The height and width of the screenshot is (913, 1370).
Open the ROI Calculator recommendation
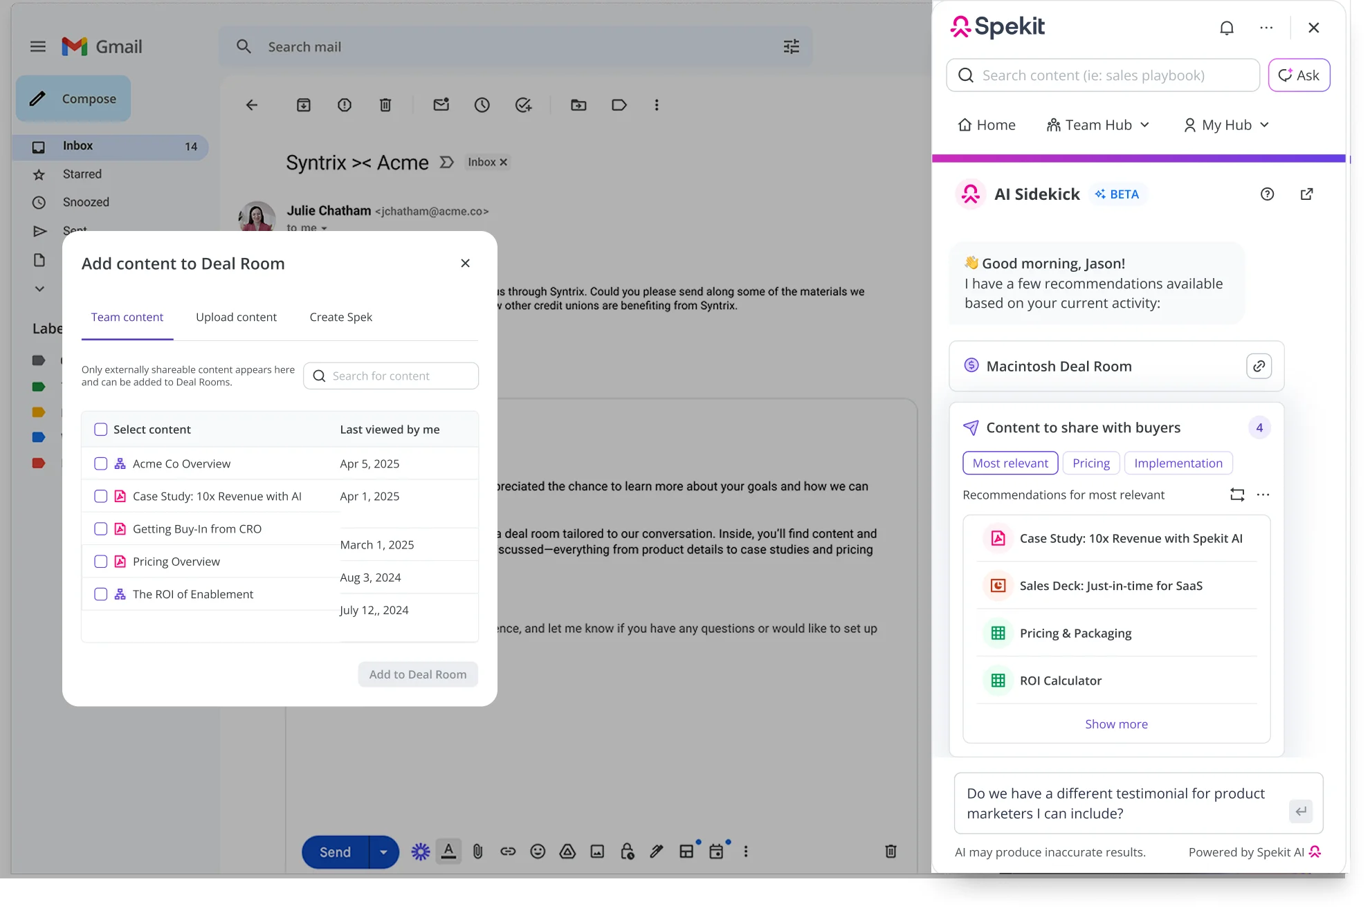tap(1116, 681)
